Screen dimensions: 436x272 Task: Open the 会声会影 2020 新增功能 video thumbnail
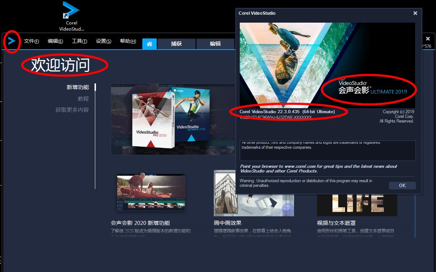pos(151,192)
